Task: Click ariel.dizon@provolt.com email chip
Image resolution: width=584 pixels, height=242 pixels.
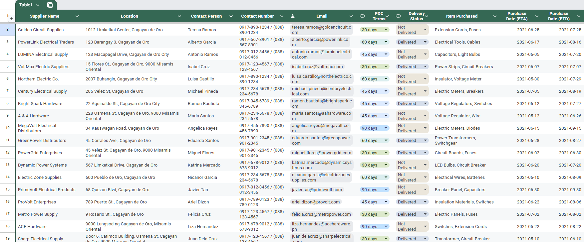Action: click(x=316, y=202)
